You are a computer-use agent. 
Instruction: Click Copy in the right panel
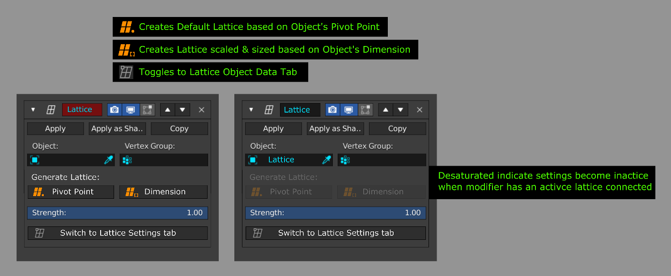pyautogui.click(x=397, y=129)
